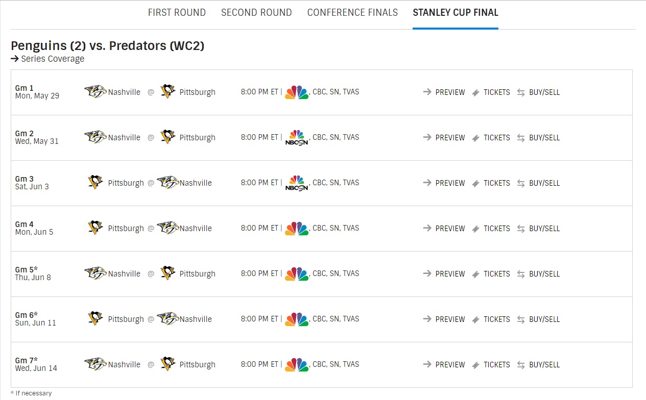Viewport: 646px width, 400px height.
Task: Click the buy/sell arrows icon for Game 5
Action: pyautogui.click(x=521, y=274)
